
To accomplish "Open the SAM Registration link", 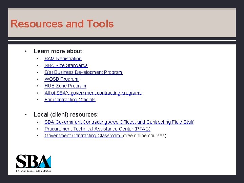I will pos(63,59).
